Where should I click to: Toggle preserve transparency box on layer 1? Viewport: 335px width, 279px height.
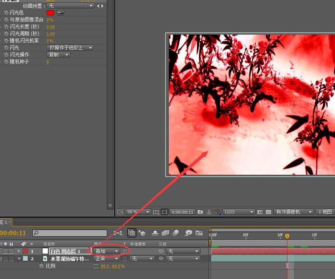[125, 251]
